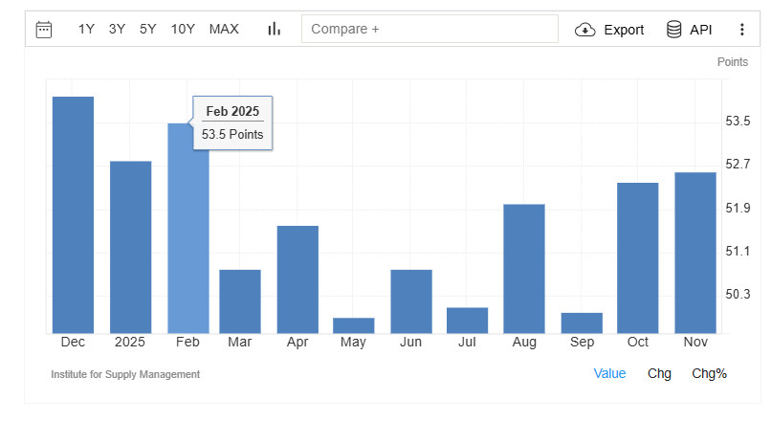The height and width of the screenshot is (422, 771).
Task: Click the Export button label
Action: click(624, 30)
